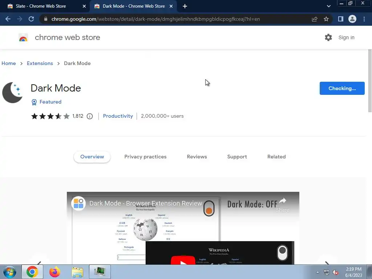Click the padlock site info icon

(46, 19)
